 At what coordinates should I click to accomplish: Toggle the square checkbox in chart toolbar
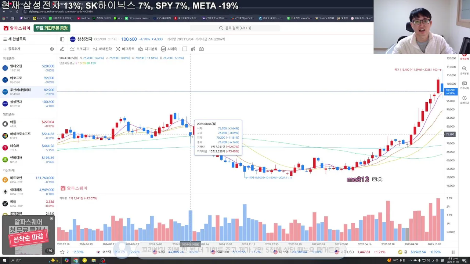185,49
